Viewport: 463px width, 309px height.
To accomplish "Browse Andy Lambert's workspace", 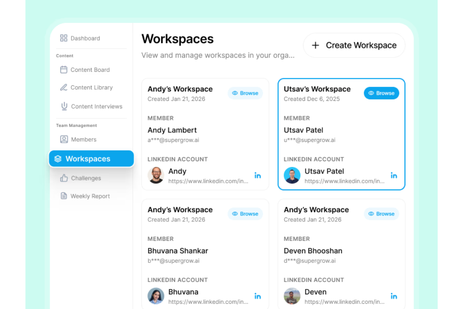I will (245, 93).
